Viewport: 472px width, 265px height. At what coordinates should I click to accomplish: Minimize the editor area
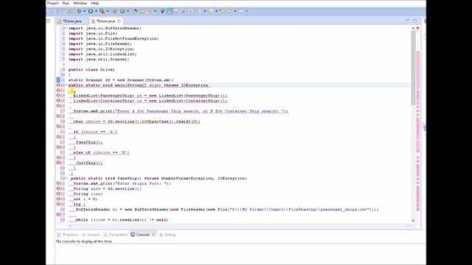(408, 21)
